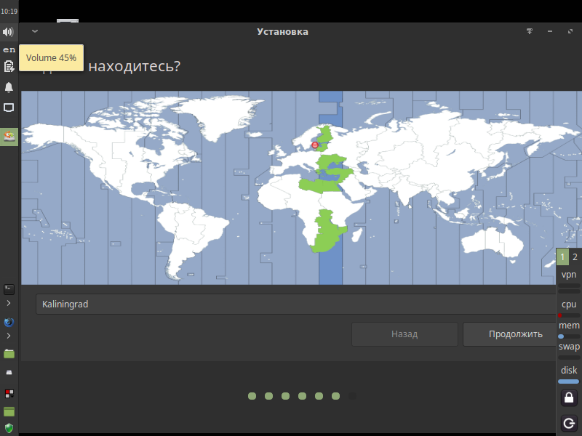Open the installer window menu chevron
This screenshot has height=436, width=582.
click(35, 31)
